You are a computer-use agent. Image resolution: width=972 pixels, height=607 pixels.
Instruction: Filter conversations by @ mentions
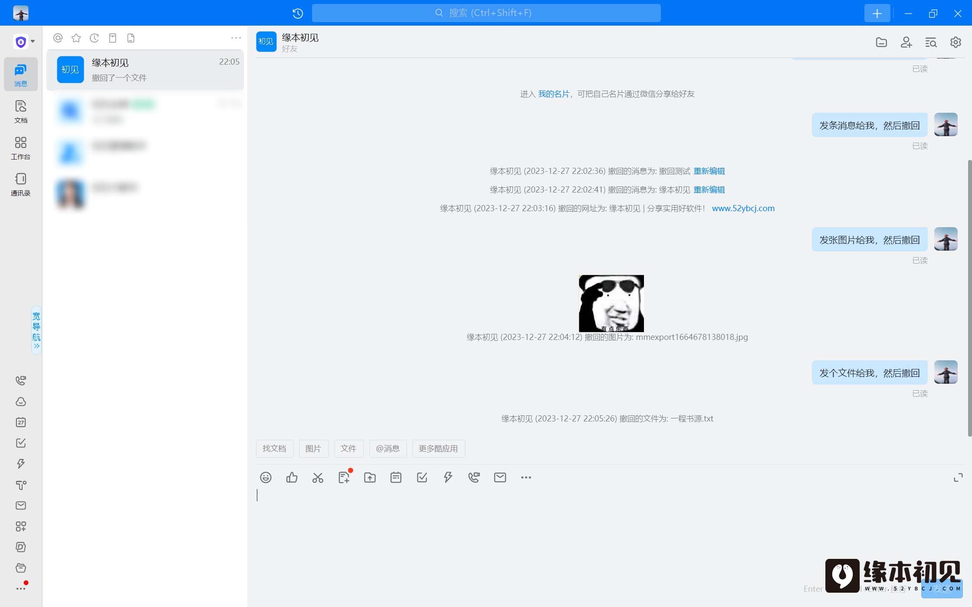coord(58,38)
